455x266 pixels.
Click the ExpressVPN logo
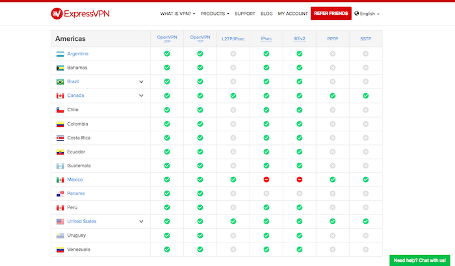pyautogui.click(x=80, y=14)
